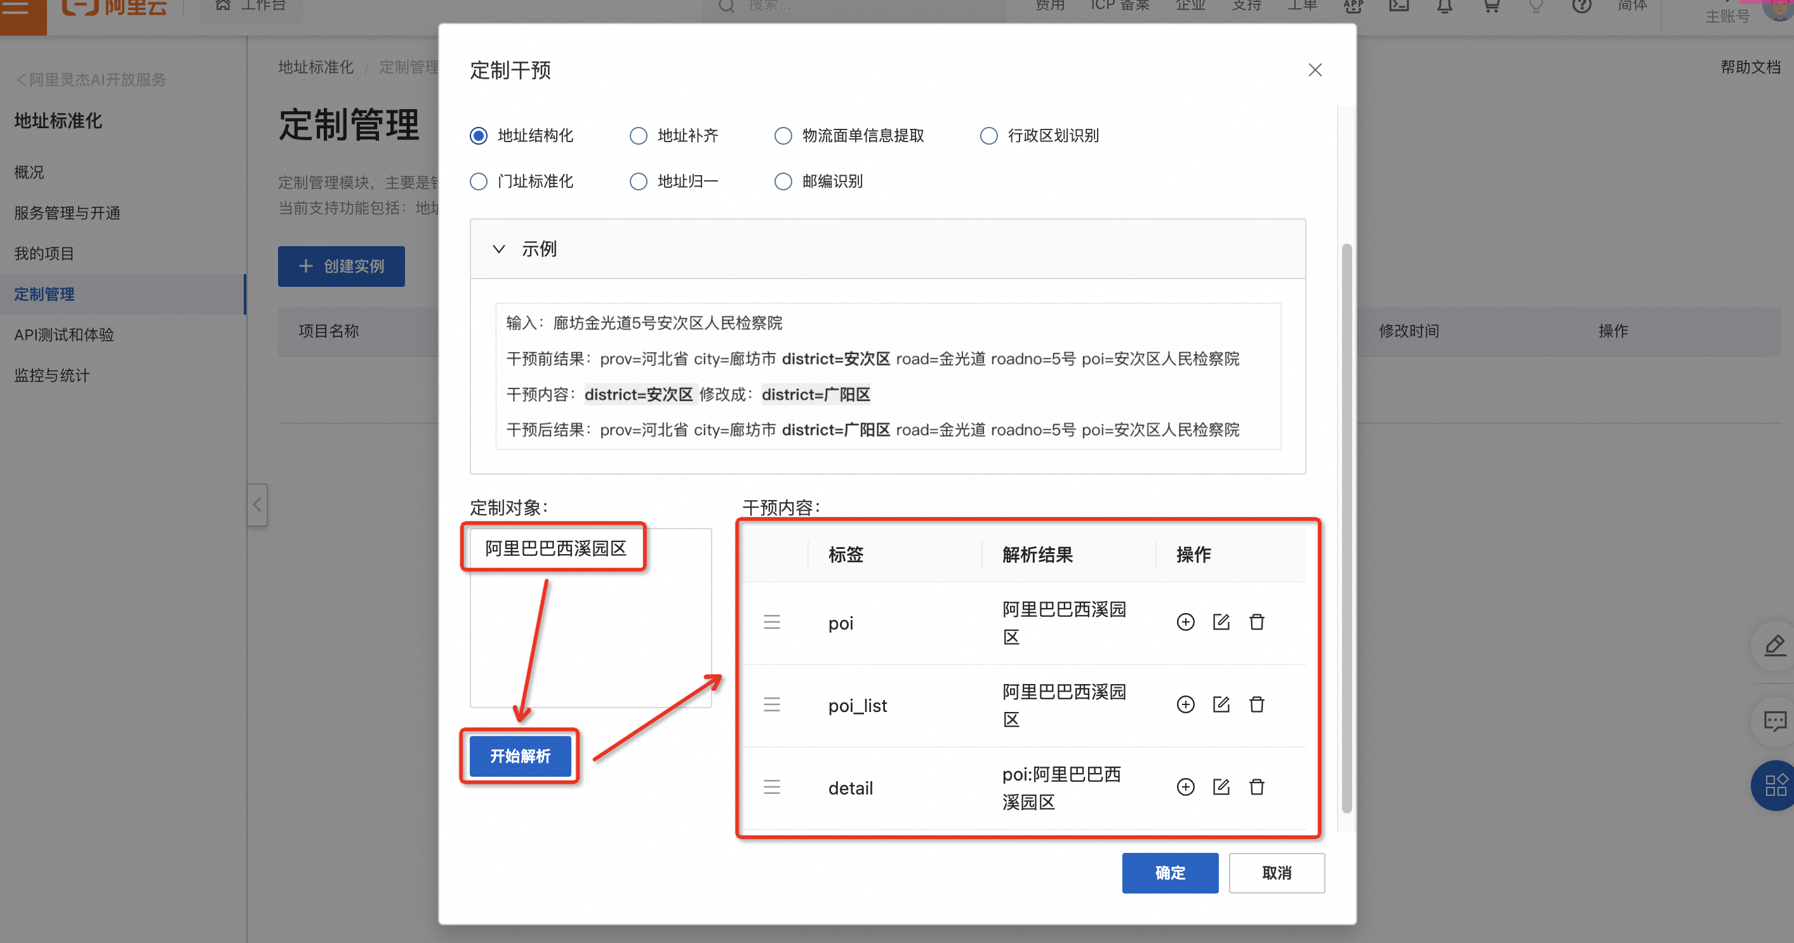This screenshot has height=943, width=1794.
Task: Click the drag handle of poi row
Action: coord(772,622)
